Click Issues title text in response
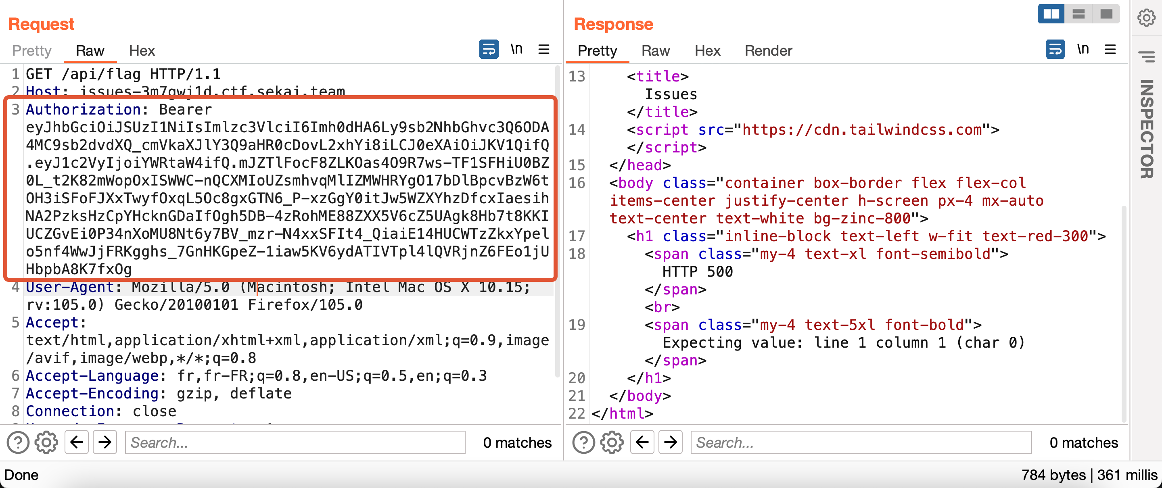1162x488 pixels. (671, 94)
